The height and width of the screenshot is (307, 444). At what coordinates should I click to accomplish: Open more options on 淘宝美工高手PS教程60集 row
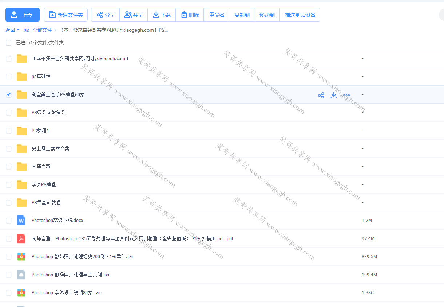[346, 95]
